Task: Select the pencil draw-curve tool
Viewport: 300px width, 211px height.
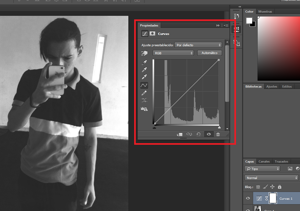Action: click(x=144, y=93)
